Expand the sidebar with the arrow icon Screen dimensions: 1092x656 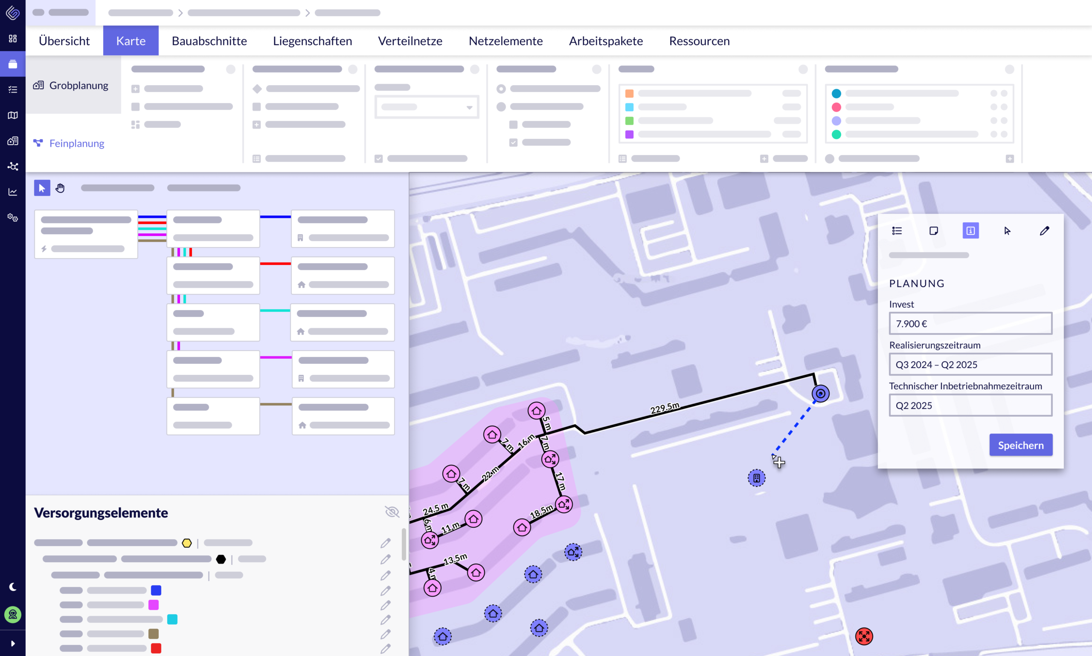point(13,644)
